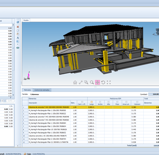This screenshot has width=159, height=155.
Task: Click the rotate view arrow icon
Action: point(103,83)
